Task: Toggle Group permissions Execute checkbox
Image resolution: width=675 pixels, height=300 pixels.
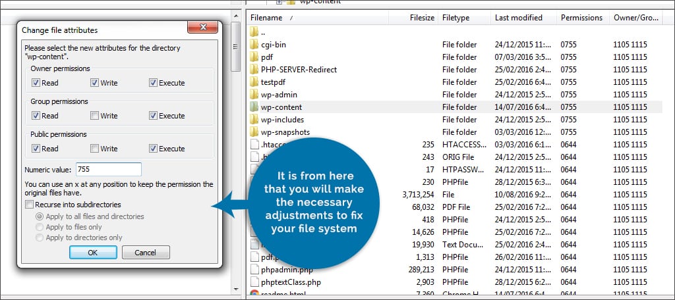Action: click(153, 115)
